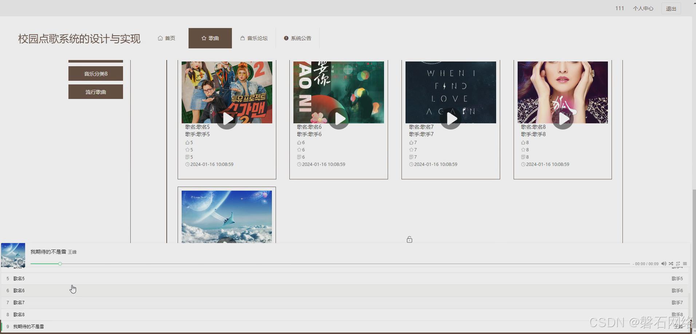This screenshot has width=696, height=334.
Task: Click thumbs-up icon on 歌名8 card
Action: pyautogui.click(x=523, y=143)
